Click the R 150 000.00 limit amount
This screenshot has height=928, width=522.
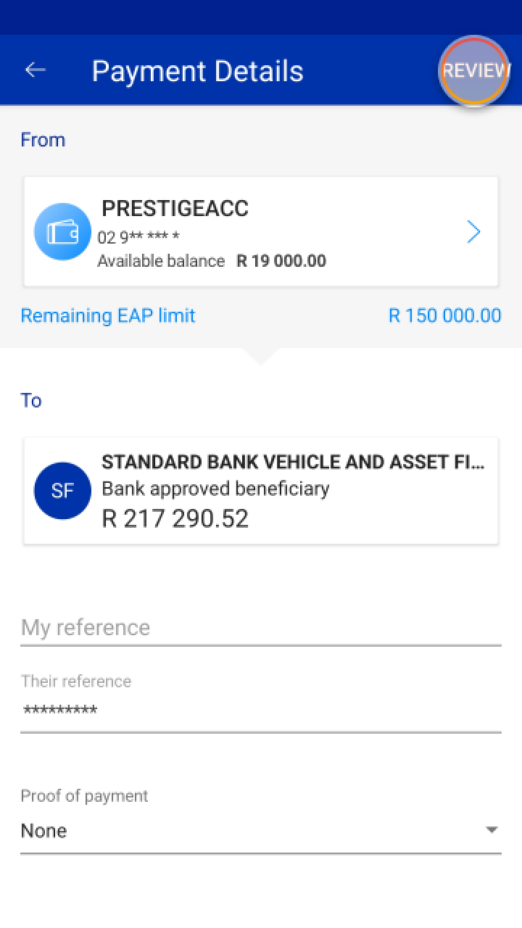click(x=444, y=315)
